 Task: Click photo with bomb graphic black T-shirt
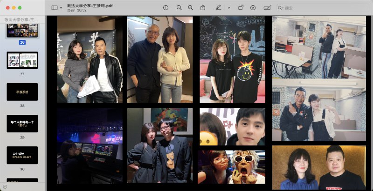tap(232, 59)
